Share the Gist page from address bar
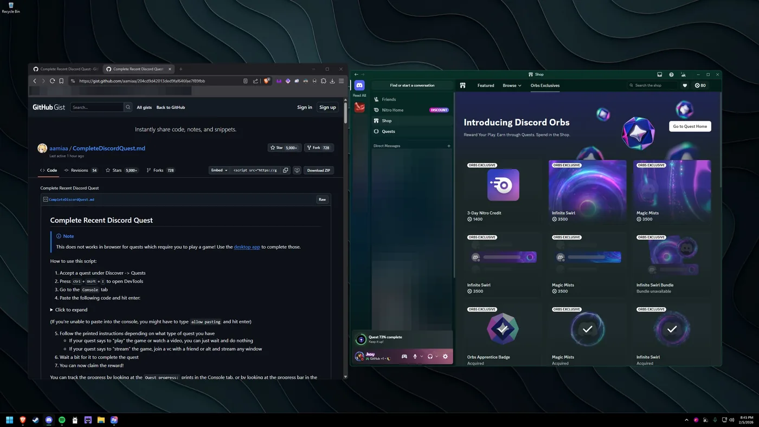The image size is (759, 427). pyautogui.click(x=255, y=81)
